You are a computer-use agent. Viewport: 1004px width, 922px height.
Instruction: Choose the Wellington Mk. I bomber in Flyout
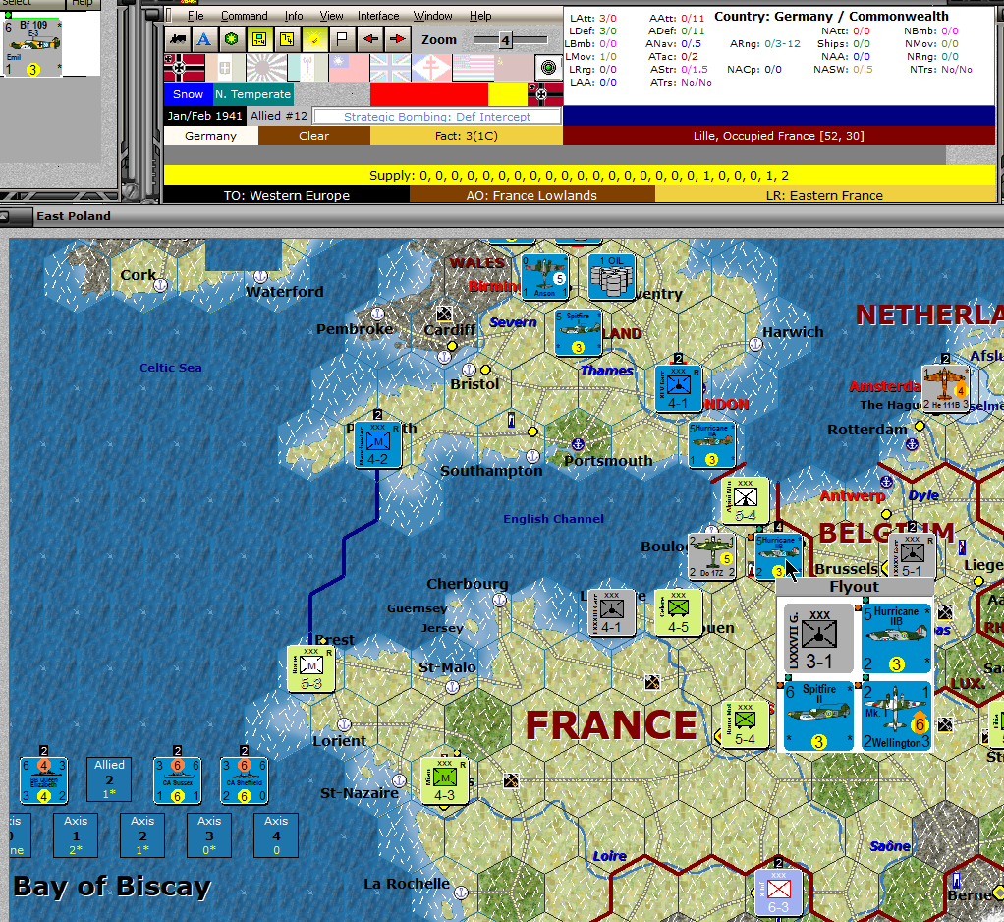[x=896, y=717]
